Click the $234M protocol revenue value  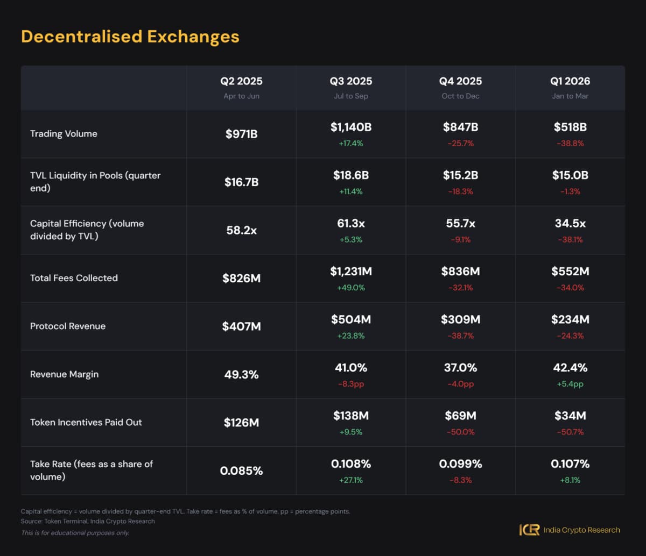570,319
